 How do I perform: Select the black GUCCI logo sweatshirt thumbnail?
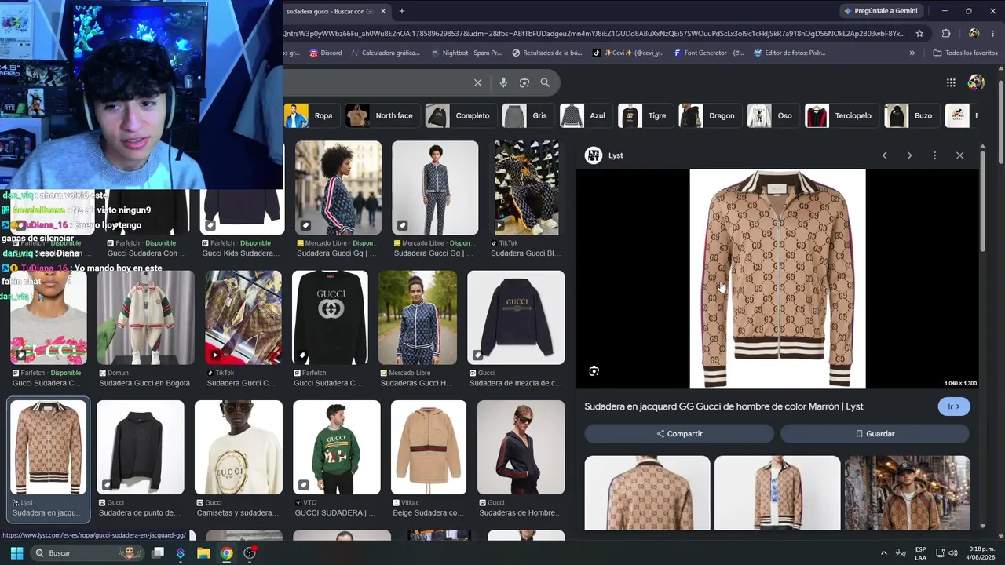coord(330,318)
